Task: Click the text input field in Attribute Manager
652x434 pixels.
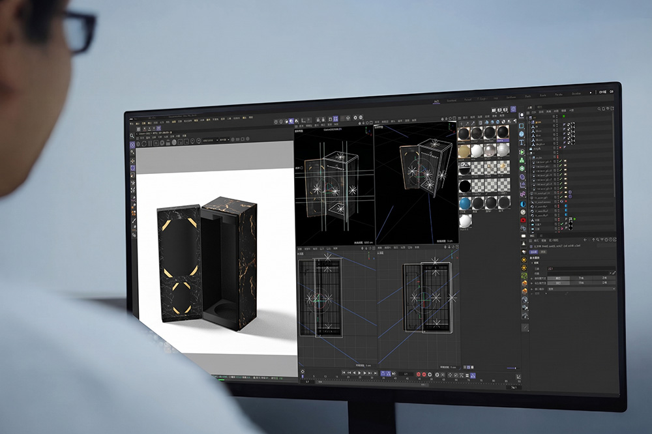Action: coord(582,268)
